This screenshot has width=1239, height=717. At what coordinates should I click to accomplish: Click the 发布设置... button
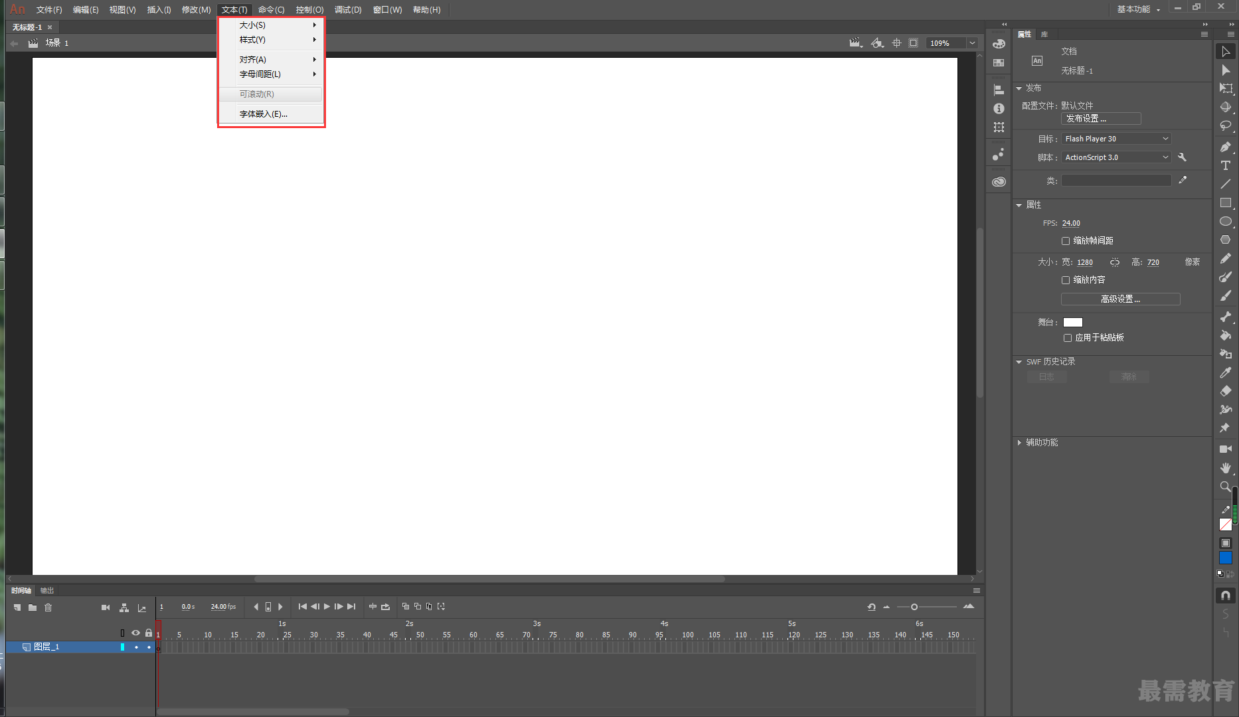[x=1101, y=119]
